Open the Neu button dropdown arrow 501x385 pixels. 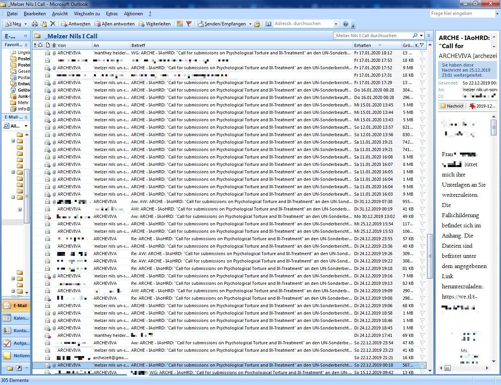click(x=25, y=24)
